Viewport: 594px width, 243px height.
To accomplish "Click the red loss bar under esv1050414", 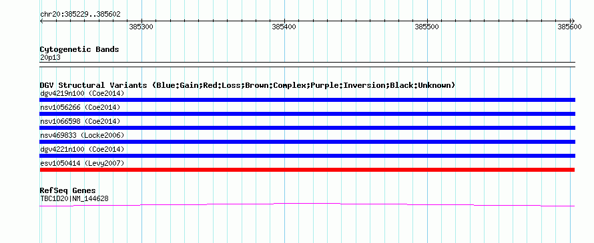I will coord(307,170).
